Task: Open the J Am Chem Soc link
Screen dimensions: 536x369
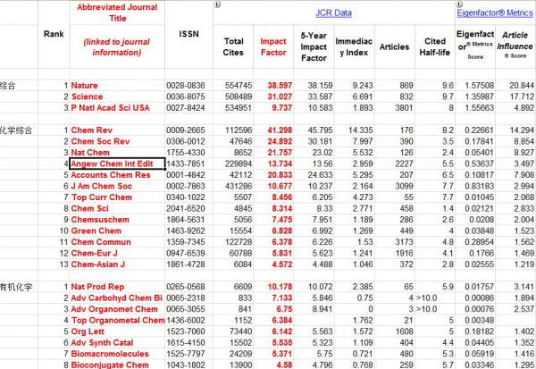Action: (x=101, y=187)
